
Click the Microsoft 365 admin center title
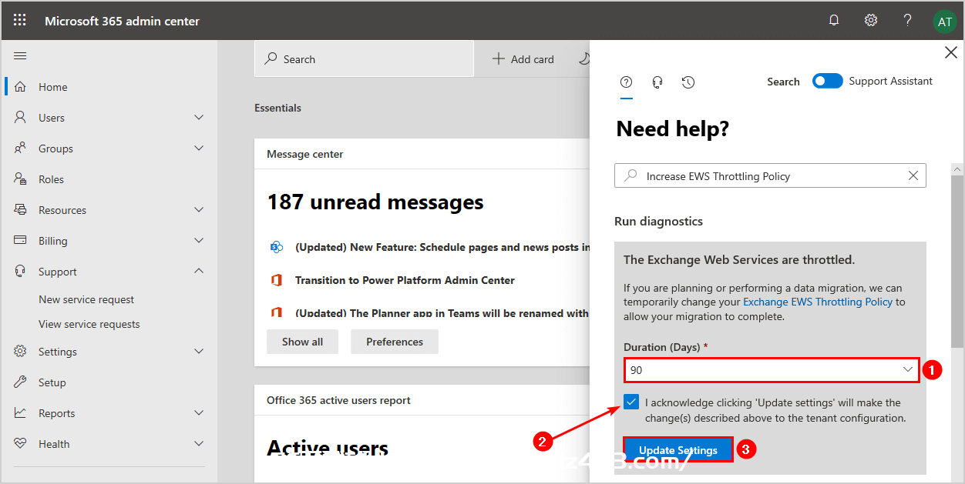point(122,21)
